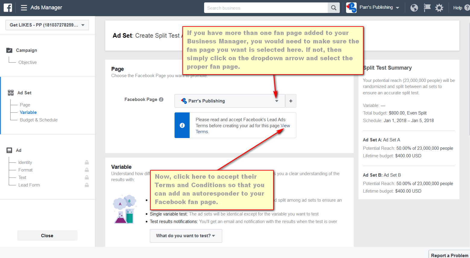Open the What do you want to test dropdown
The width and height of the screenshot is (470, 258).
[186, 236]
